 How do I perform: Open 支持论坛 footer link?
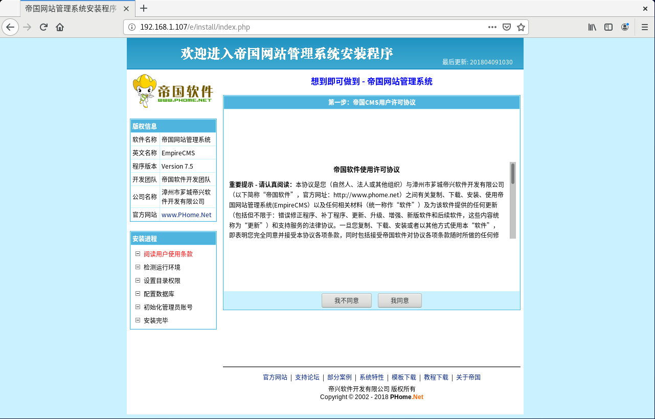click(307, 378)
